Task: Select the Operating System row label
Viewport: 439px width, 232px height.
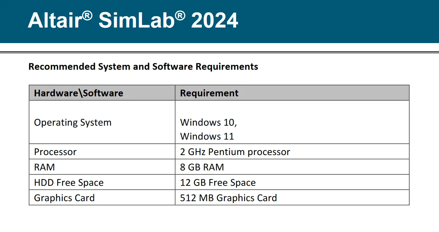Action: pos(73,123)
